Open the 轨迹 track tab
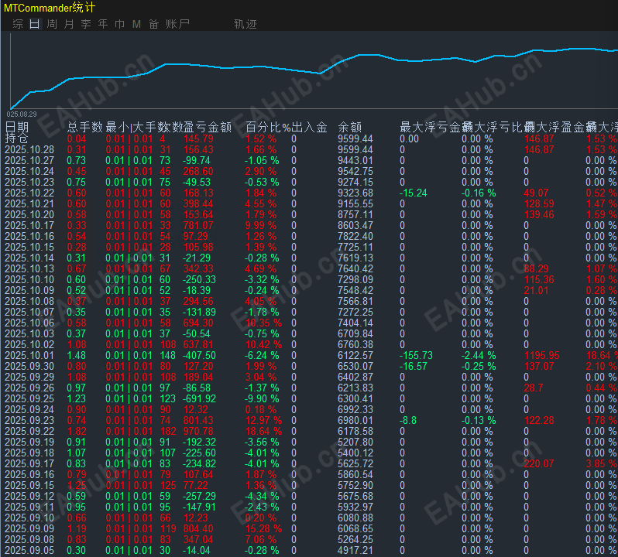Viewport: 618px width, 557px height. [x=245, y=24]
